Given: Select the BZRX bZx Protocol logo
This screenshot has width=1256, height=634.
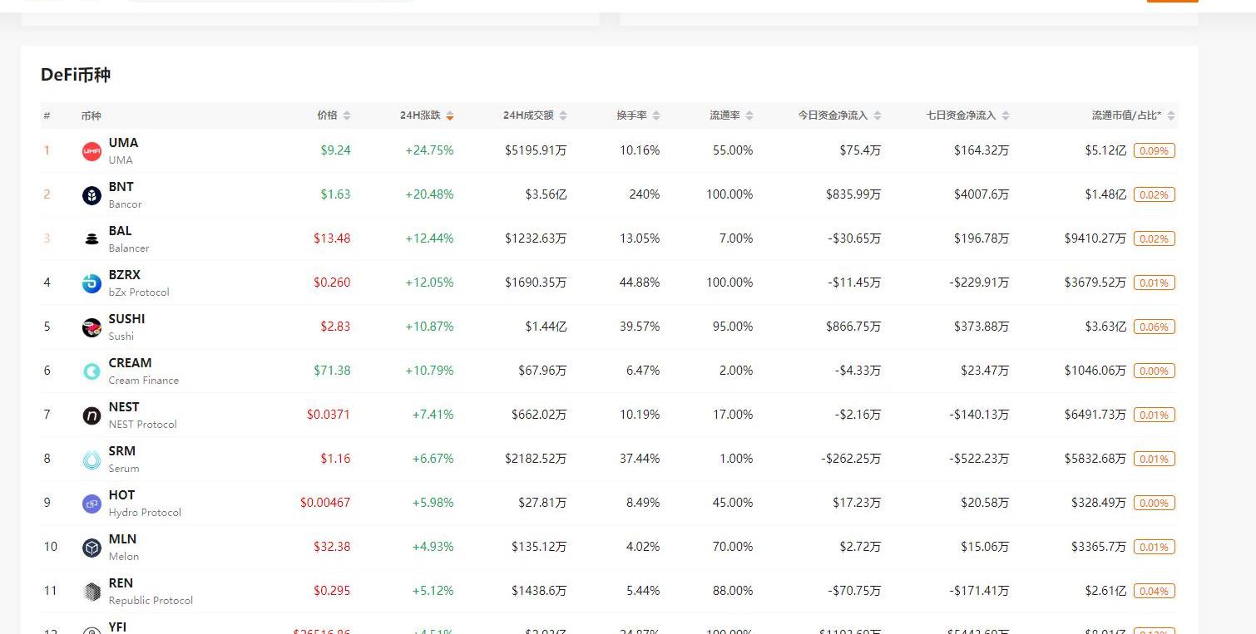Looking at the screenshot, I should click(91, 283).
